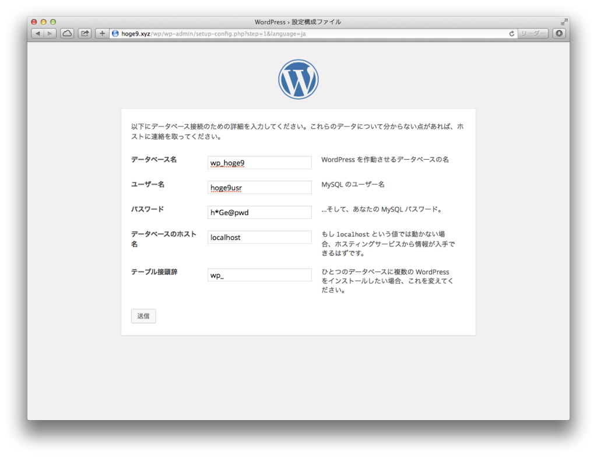Focus the ユーザー名 field containing hoge9usr
The image size is (597, 458).
point(259,187)
